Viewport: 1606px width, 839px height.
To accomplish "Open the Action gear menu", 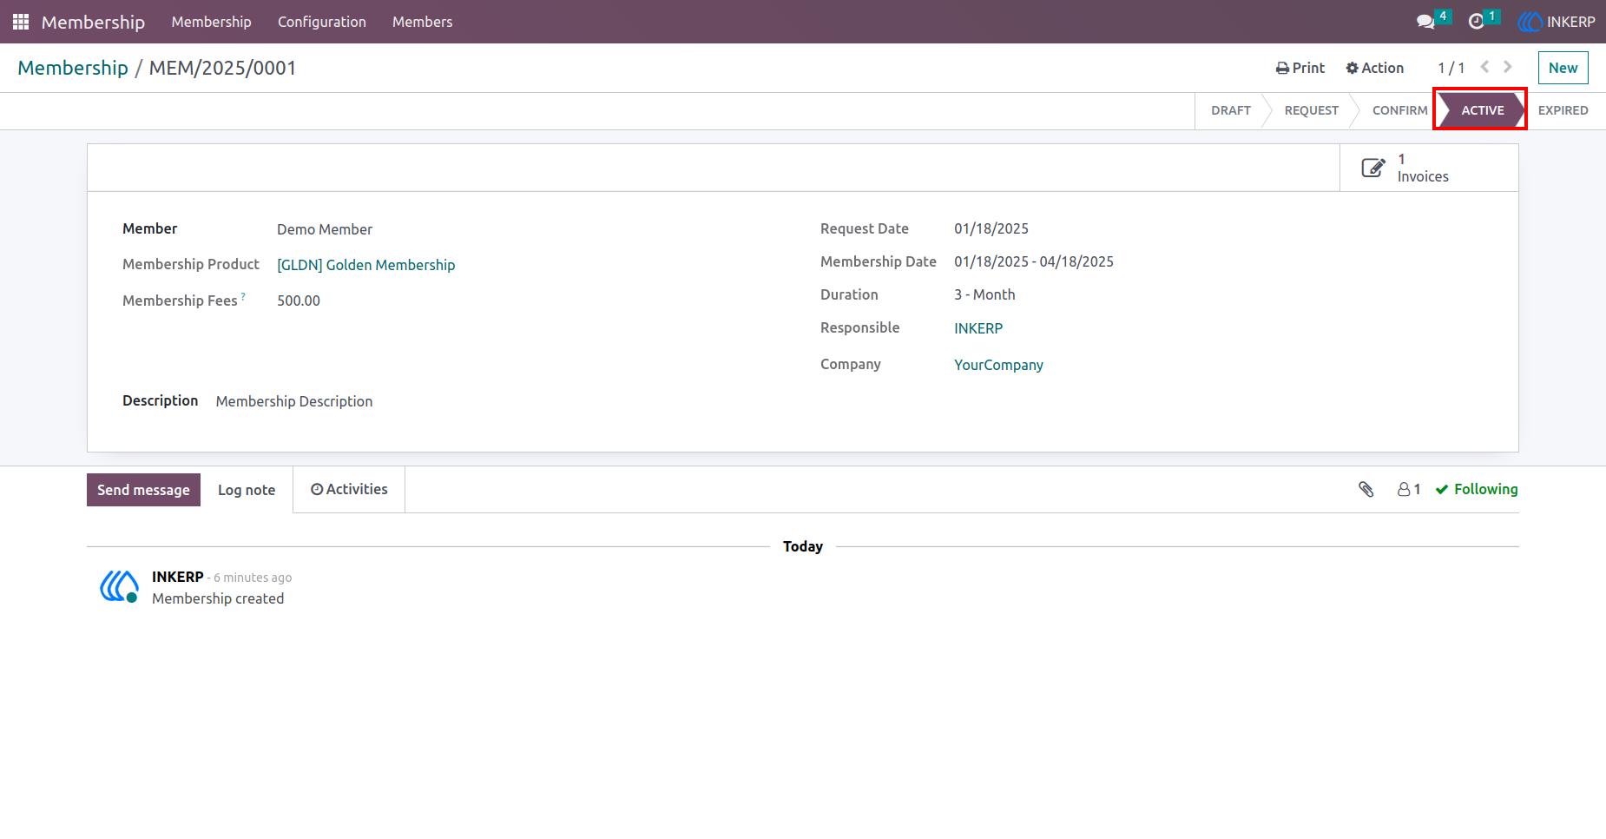I will coord(1374,68).
